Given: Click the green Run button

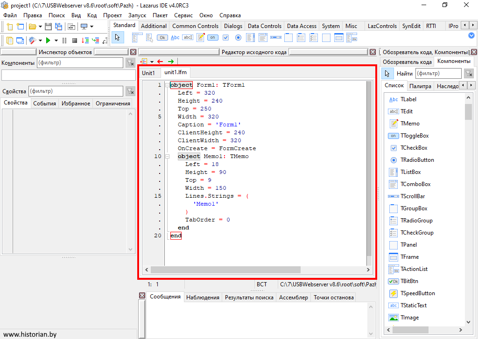Looking at the screenshot, I should (48, 41).
